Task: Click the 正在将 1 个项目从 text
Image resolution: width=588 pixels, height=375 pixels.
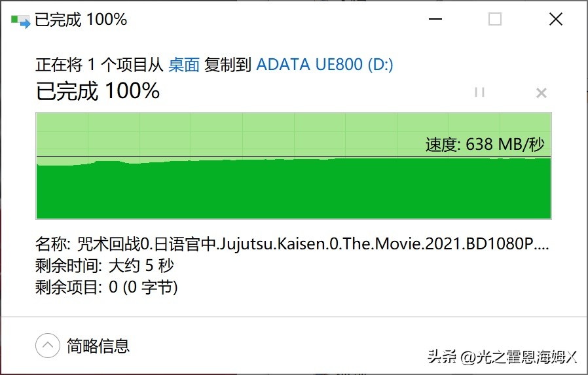Action: 100,65
